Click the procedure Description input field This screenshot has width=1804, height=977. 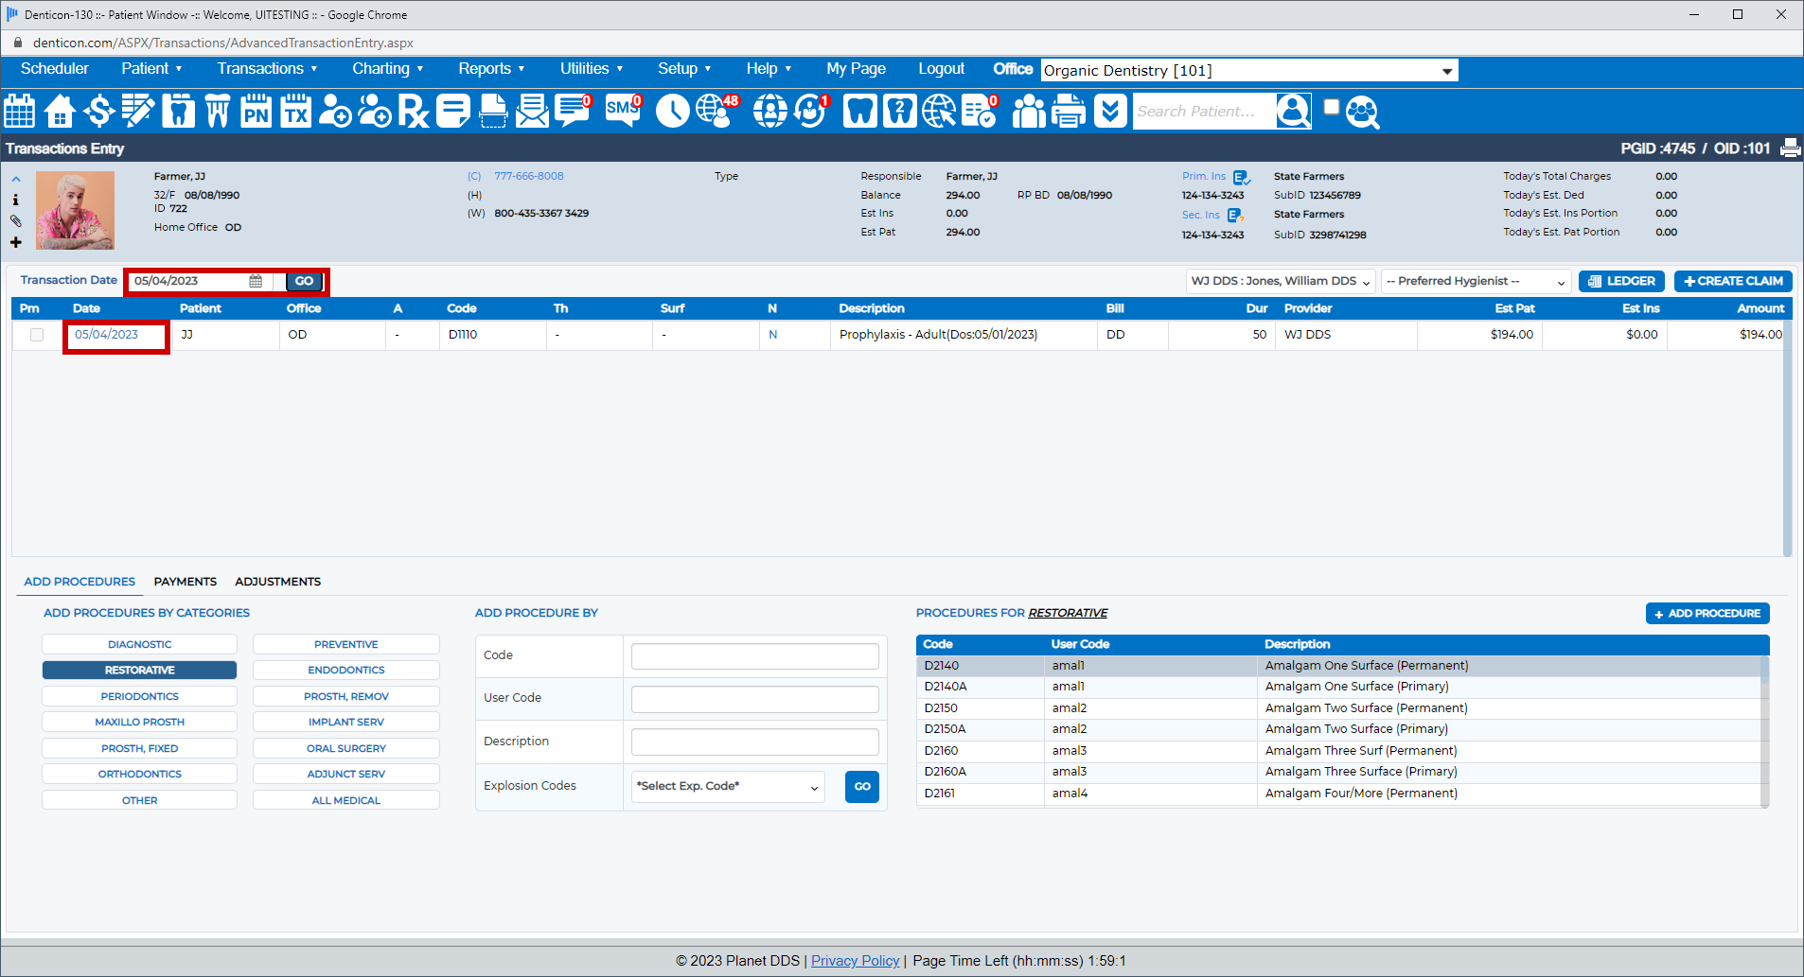click(754, 741)
